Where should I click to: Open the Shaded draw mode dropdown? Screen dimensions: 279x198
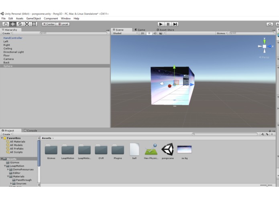coord(125,33)
